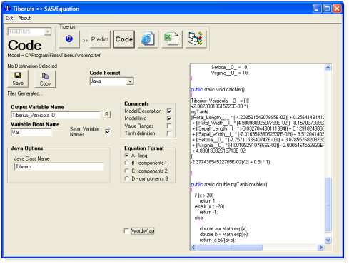Click the Java Class Name field
The height and width of the screenshot is (264, 349).
click(59, 166)
